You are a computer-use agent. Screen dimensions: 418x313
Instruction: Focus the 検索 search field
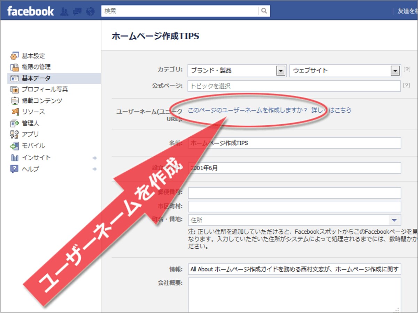pyautogui.click(x=180, y=11)
